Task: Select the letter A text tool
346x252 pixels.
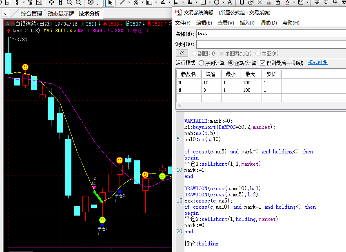Action: click(230, 2)
